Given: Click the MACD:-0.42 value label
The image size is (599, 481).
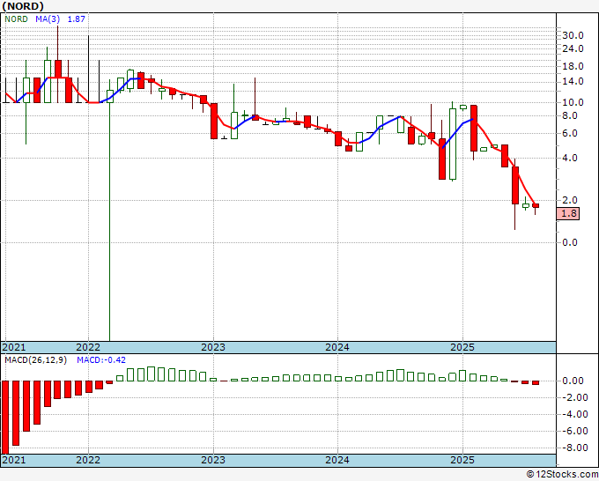Looking at the screenshot, I should [x=101, y=360].
